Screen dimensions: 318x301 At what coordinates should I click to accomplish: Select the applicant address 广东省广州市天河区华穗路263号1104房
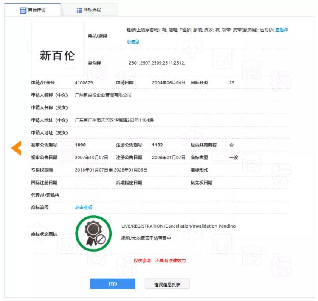pyautogui.click(x=114, y=120)
